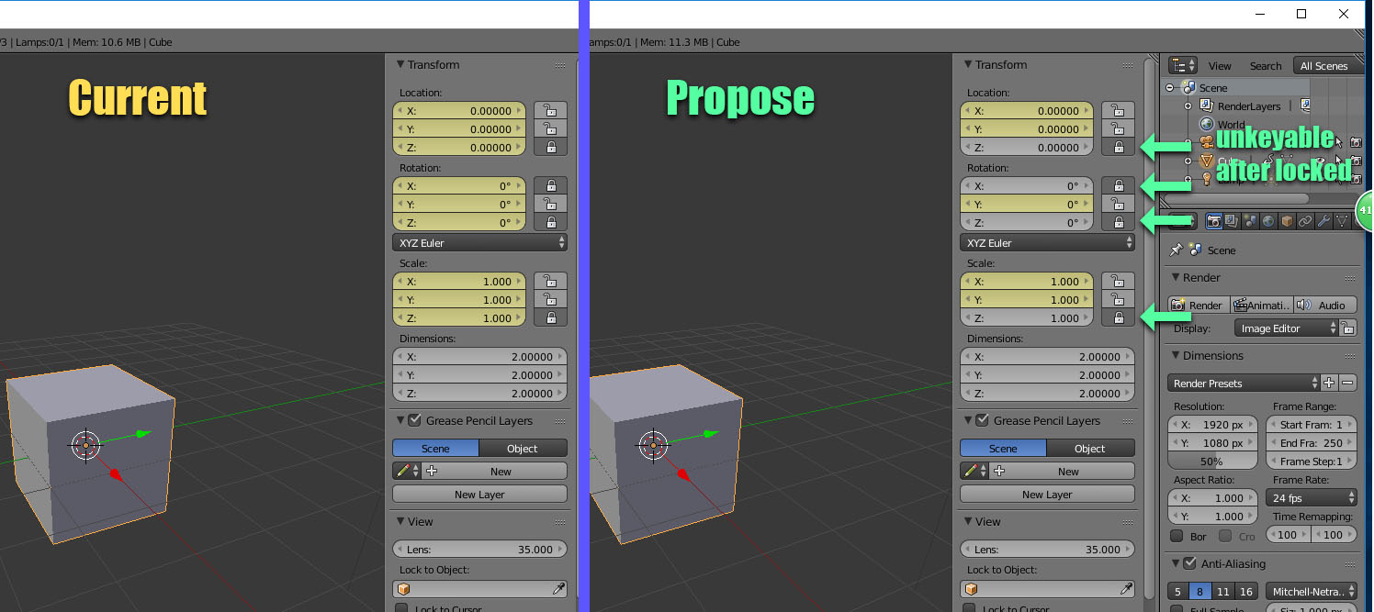Image resolution: width=1374 pixels, height=612 pixels.
Task: Open the Render Layers properties tab icon
Action: pos(1232,221)
